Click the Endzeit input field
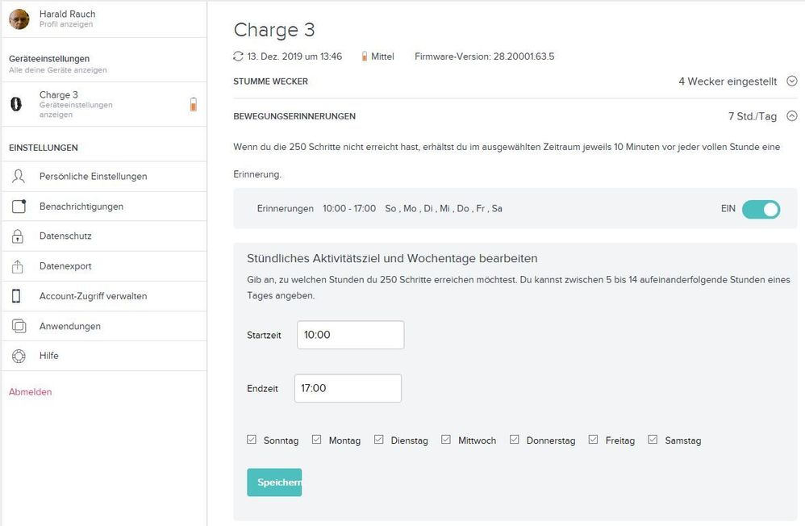The width and height of the screenshot is (805, 526). click(x=348, y=388)
